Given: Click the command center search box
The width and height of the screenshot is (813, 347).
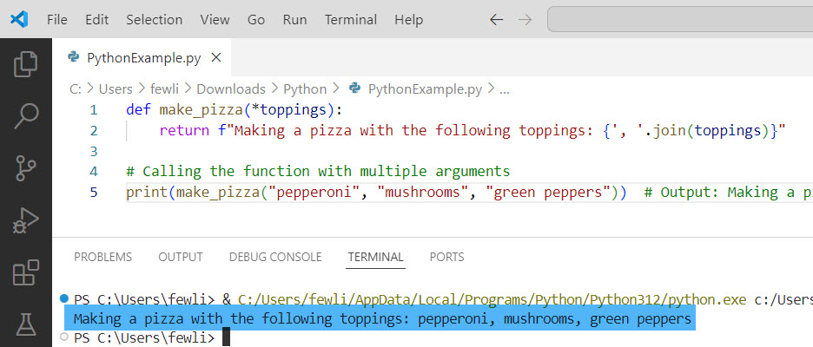Looking at the screenshot, I should (680, 20).
